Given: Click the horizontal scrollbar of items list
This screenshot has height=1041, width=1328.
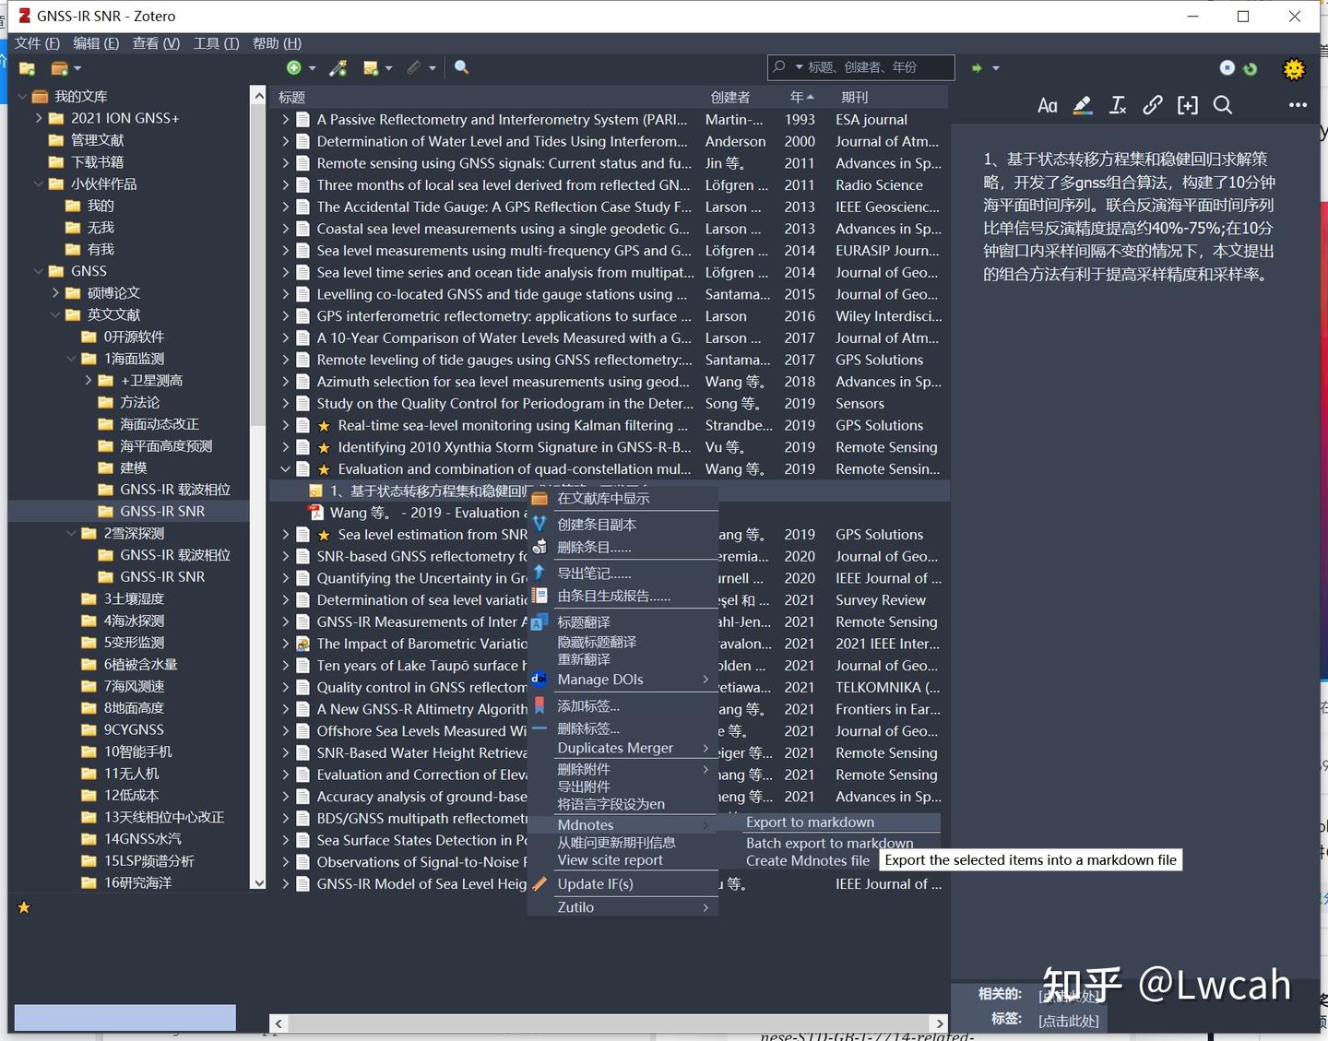Looking at the screenshot, I should [609, 1023].
